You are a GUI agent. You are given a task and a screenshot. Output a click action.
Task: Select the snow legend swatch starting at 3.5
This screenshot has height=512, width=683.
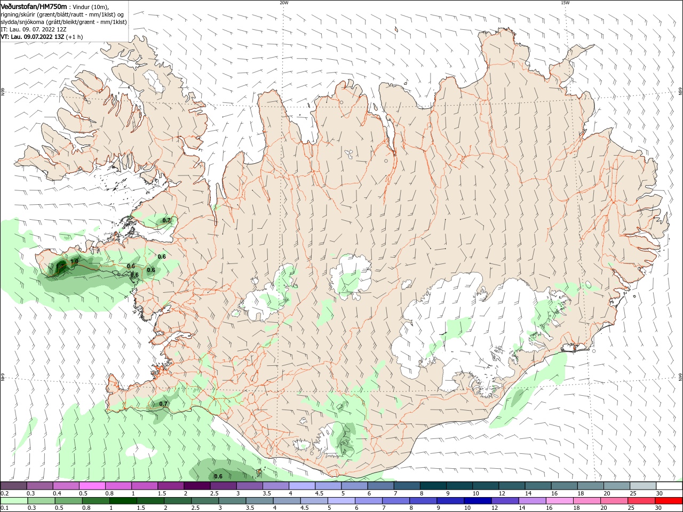point(275,486)
